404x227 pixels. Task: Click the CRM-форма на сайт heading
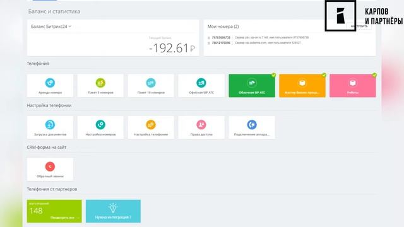click(x=47, y=147)
